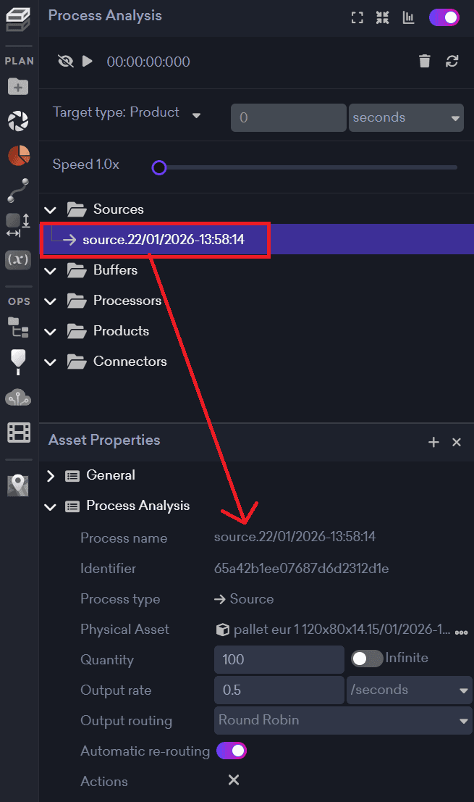This screenshot has height=802, width=474.
Task: Open the map location sidebar icon
Action: click(x=18, y=485)
